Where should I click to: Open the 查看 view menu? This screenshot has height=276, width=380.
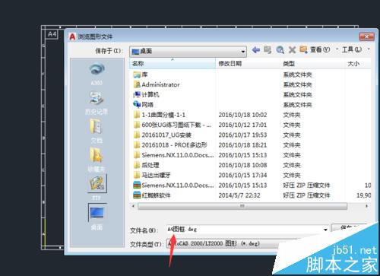pos(320,49)
